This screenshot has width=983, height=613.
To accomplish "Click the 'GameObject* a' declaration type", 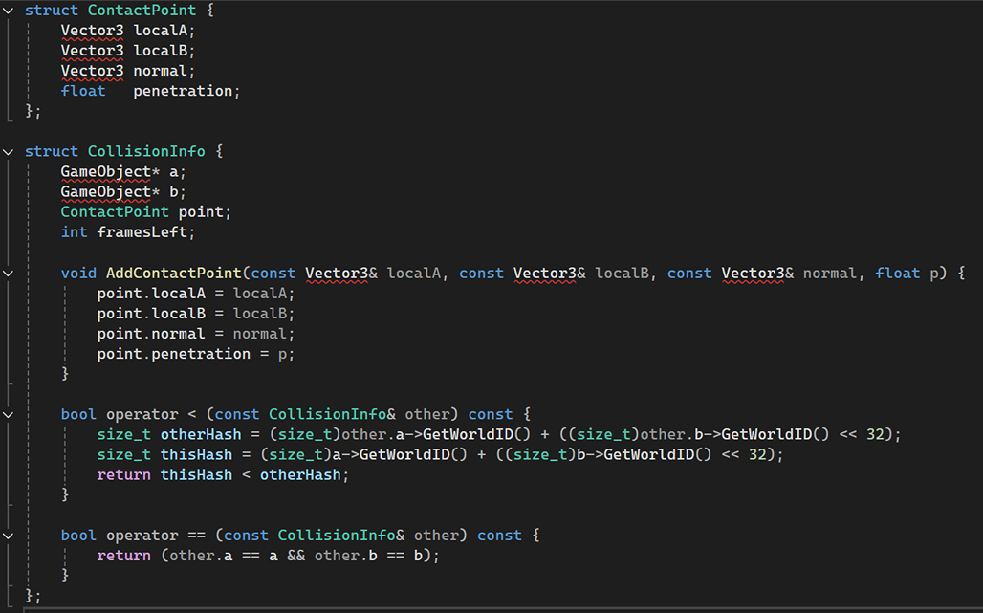I will click(105, 172).
